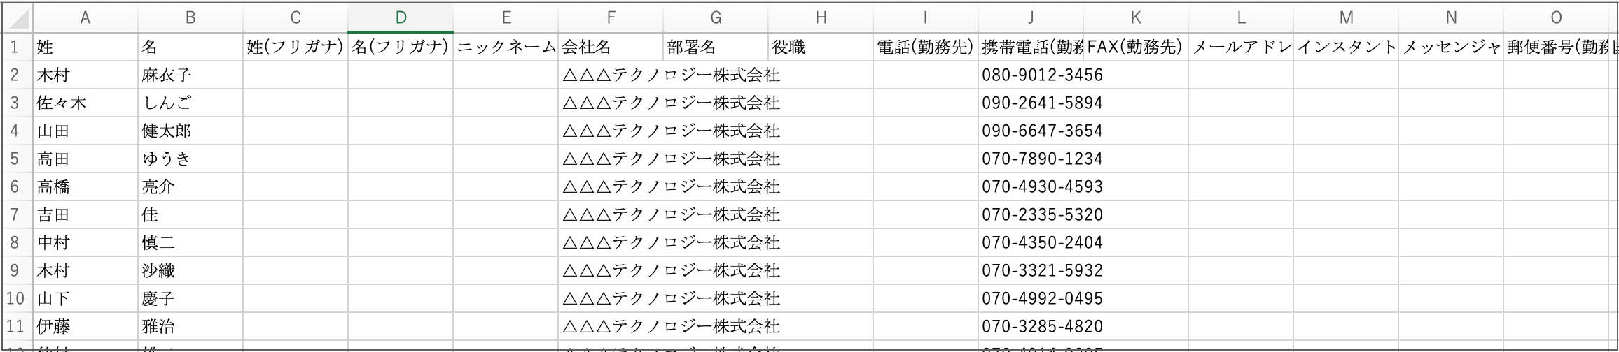The width and height of the screenshot is (1619, 352).
Task: Click the ニックネーム header cell
Action: click(x=506, y=47)
